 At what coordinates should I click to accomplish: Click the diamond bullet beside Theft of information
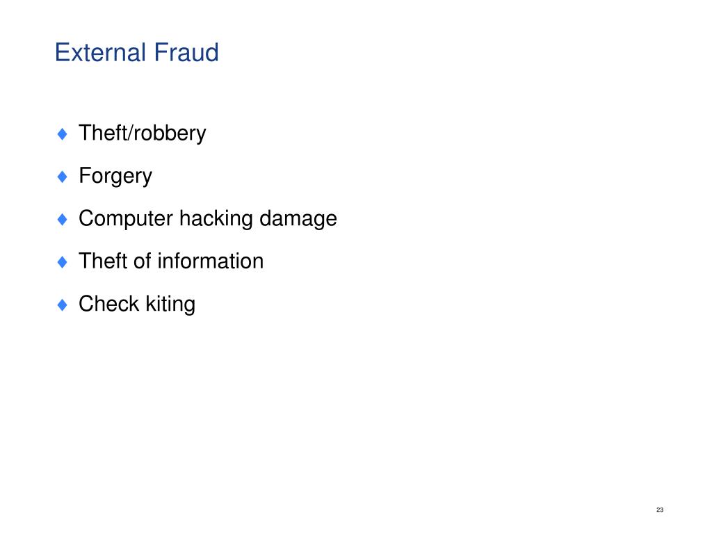(63, 262)
